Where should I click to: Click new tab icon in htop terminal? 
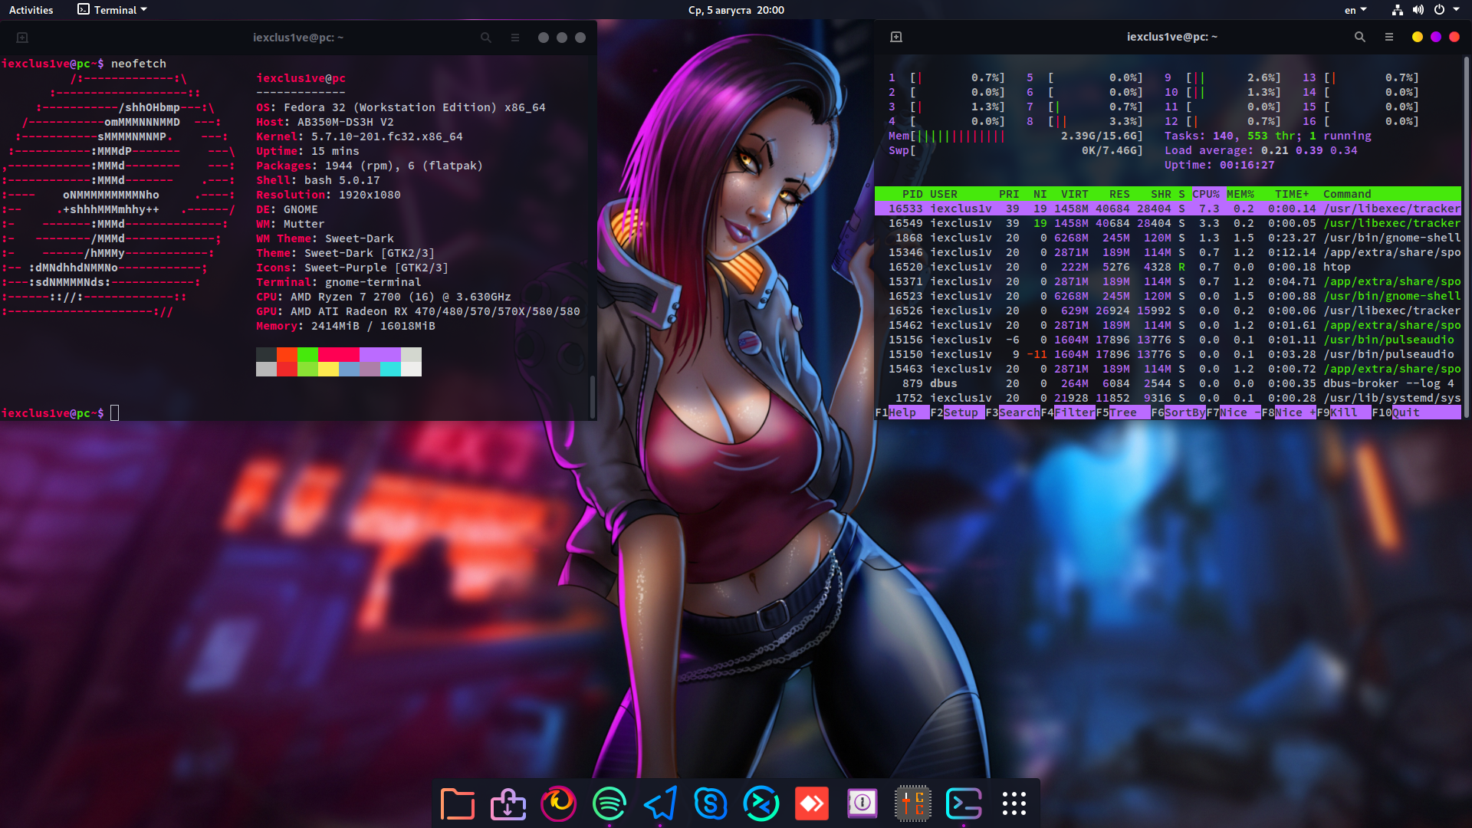[x=896, y=37]
